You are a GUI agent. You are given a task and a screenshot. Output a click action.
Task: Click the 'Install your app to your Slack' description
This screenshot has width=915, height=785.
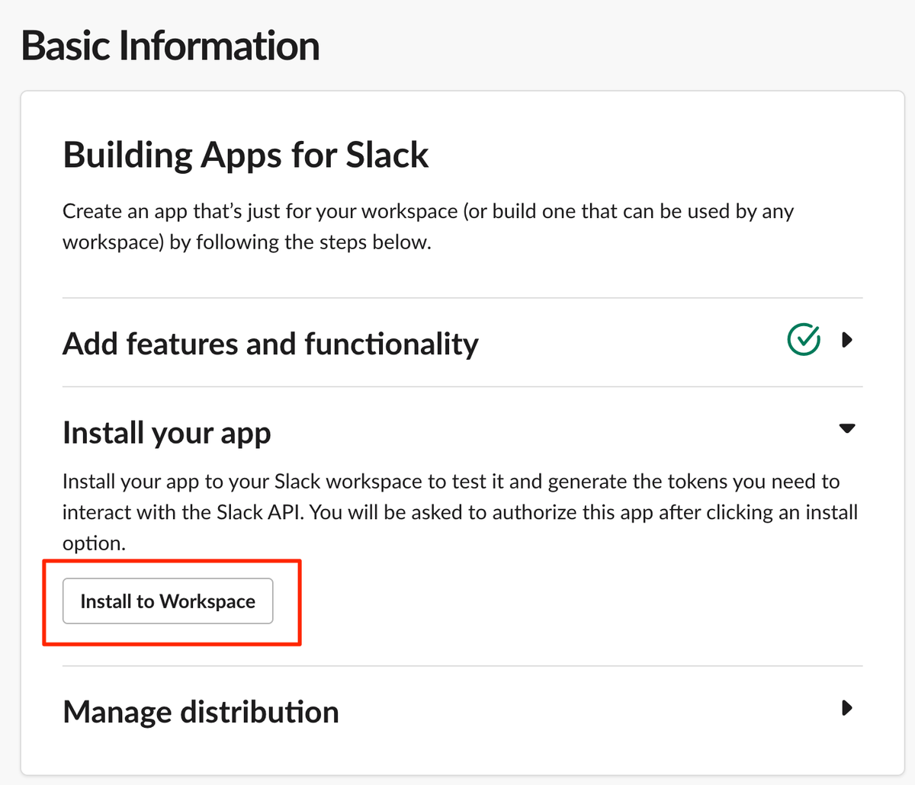460,512
